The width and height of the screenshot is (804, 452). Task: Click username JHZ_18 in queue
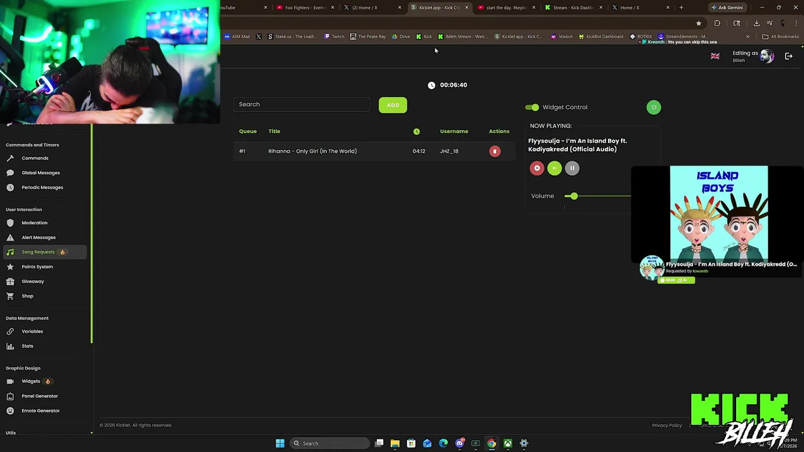point(449,151)
